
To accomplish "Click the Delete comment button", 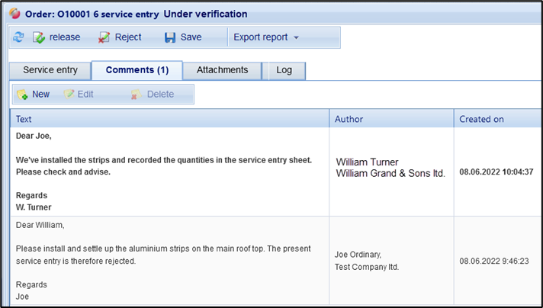I will 152,95.
